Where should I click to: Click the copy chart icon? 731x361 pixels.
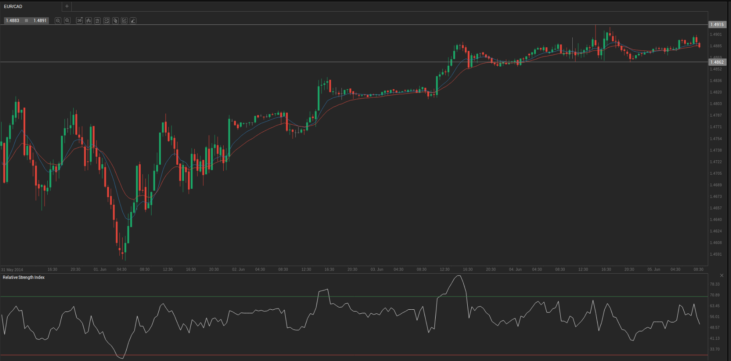(115, 20)
